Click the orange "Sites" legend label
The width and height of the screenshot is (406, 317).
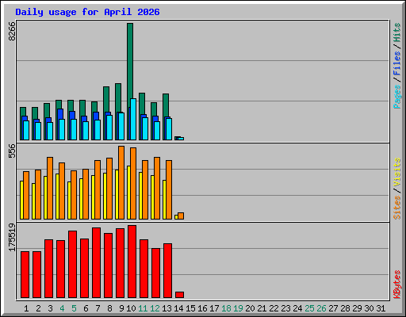(x=397, y=208)
